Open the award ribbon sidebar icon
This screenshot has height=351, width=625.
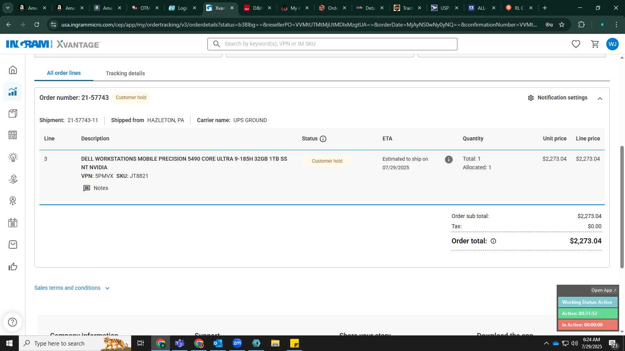click(13, 201)
